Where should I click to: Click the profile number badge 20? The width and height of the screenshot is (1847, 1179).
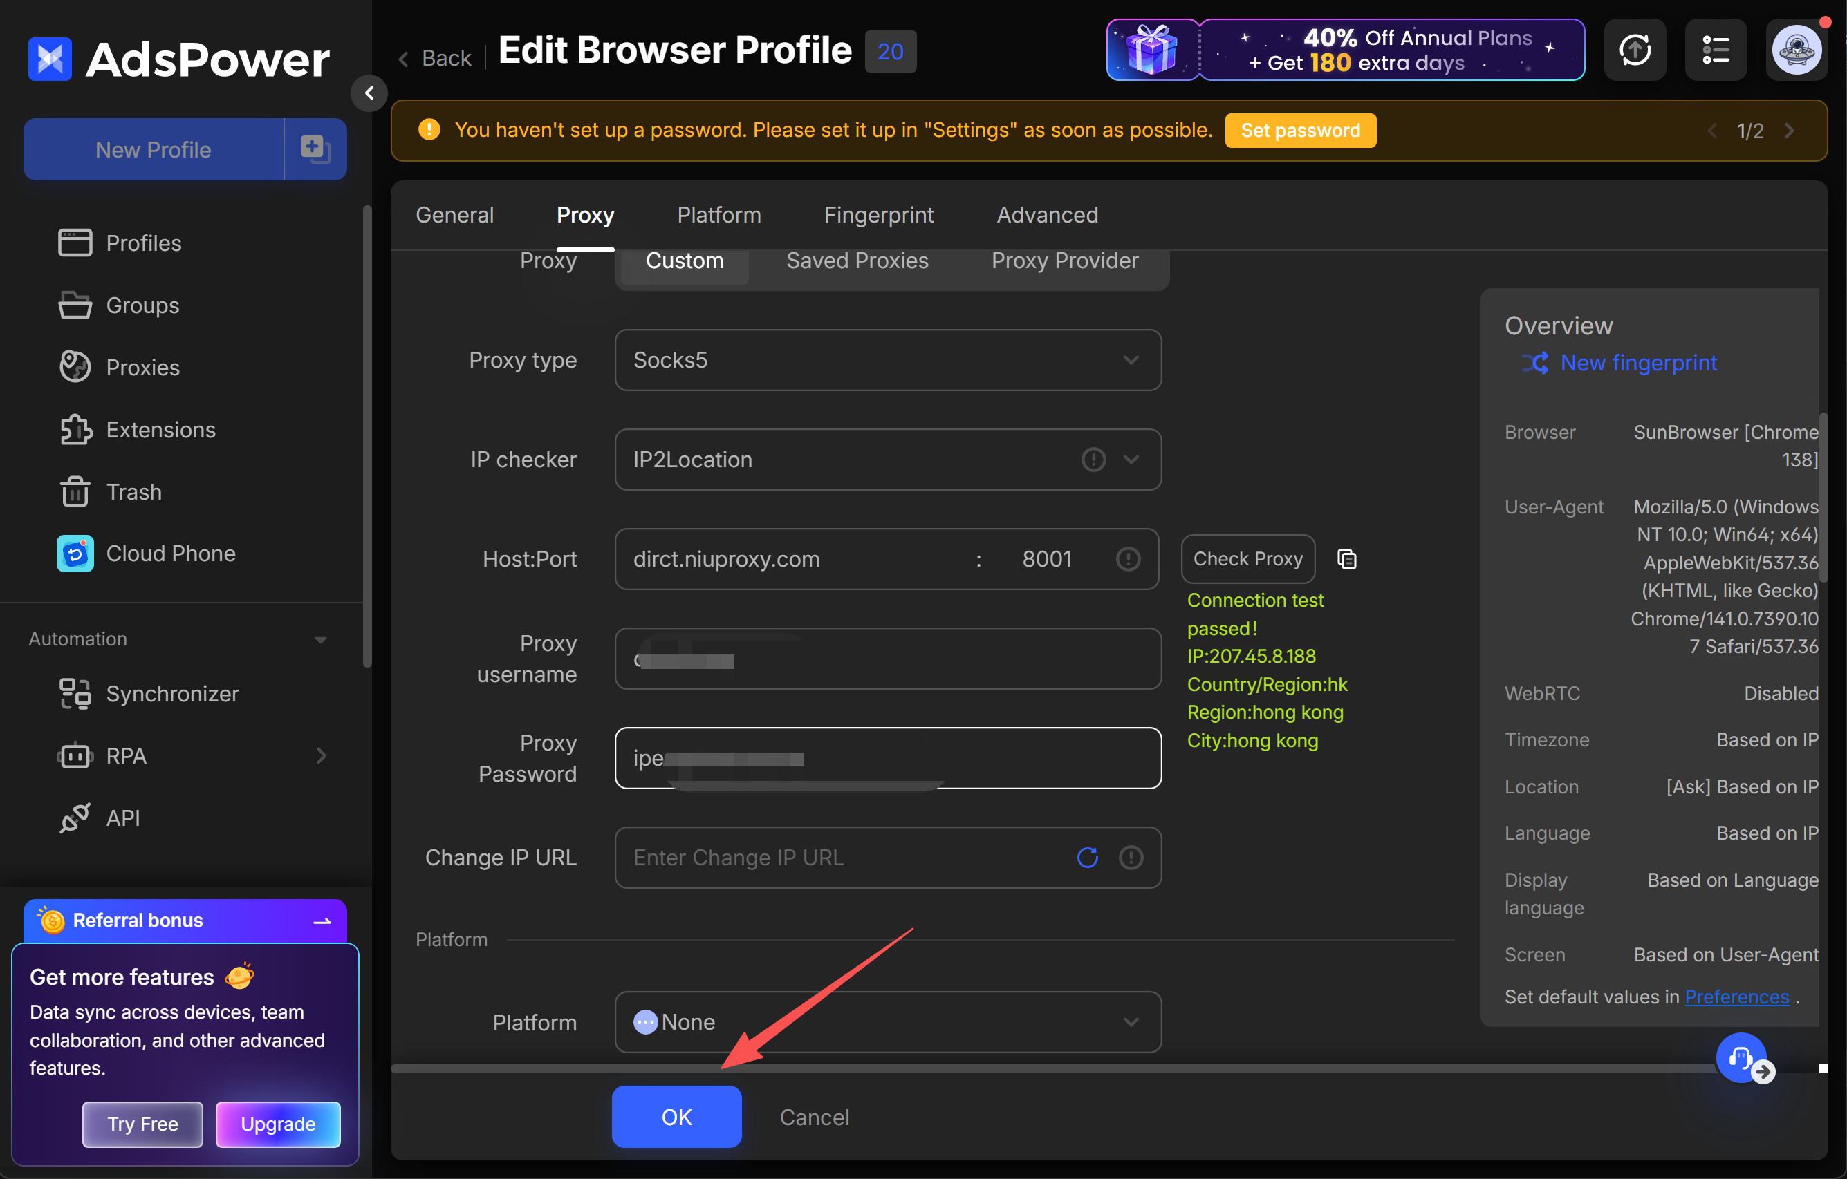pos(891,51)
